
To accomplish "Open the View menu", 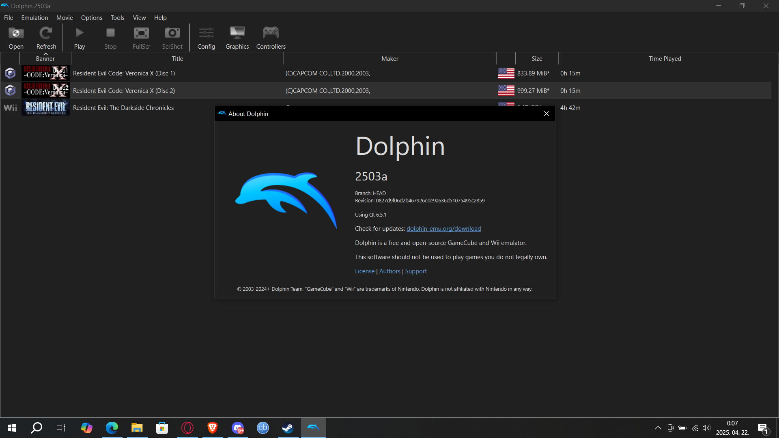I will click(139, 18).
